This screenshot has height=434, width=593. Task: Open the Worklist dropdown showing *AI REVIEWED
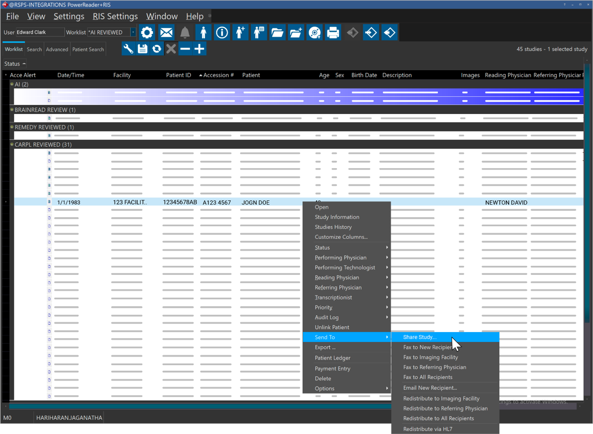(x=132, y=32)
